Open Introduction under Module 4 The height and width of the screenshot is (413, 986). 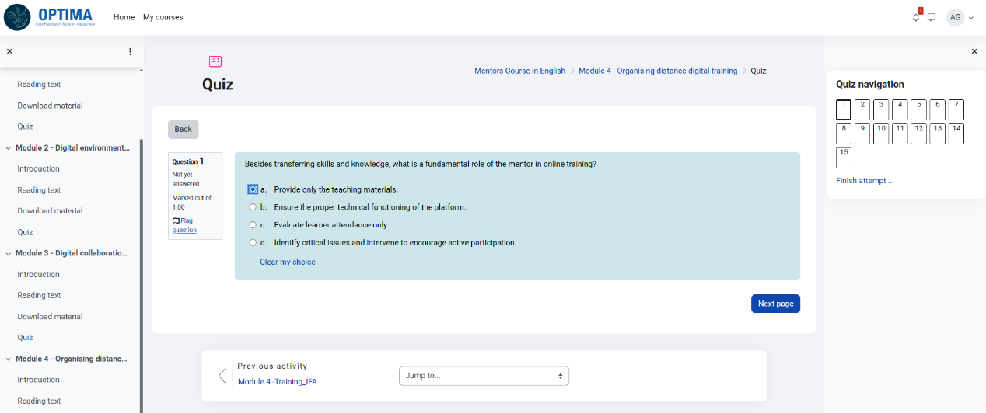(x=39, y=380)
